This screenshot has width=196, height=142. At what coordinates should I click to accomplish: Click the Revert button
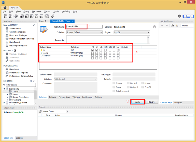[x=151, y=102]
